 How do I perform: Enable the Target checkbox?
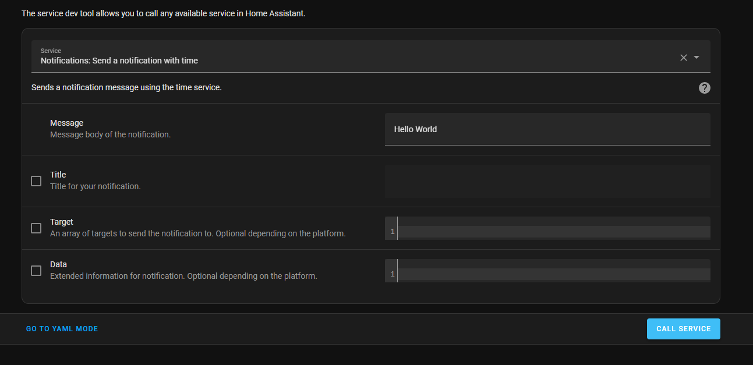36,228
